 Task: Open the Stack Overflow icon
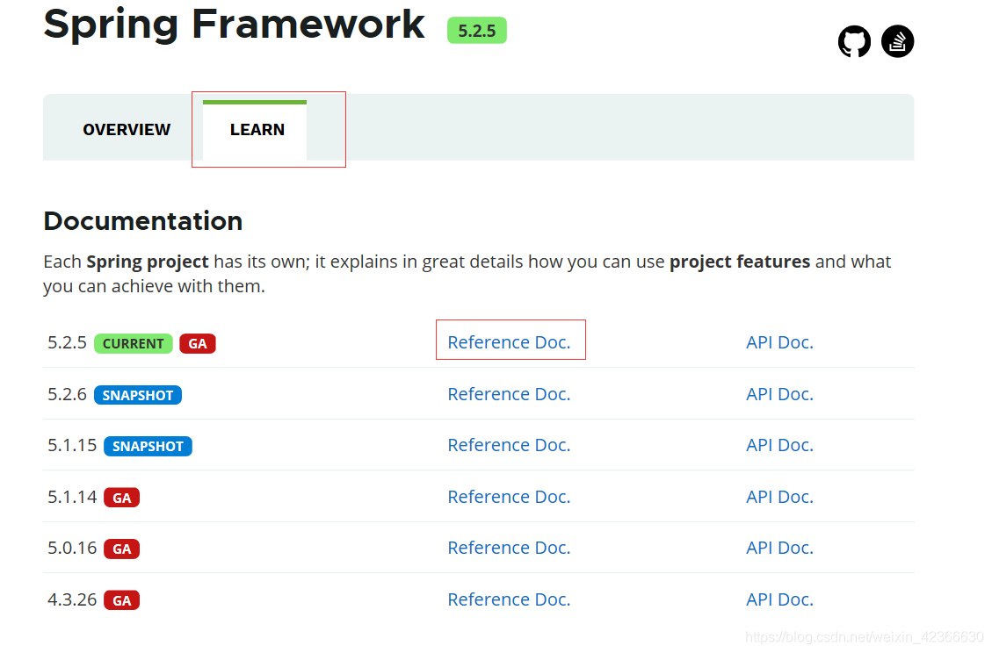pos(897,42)
